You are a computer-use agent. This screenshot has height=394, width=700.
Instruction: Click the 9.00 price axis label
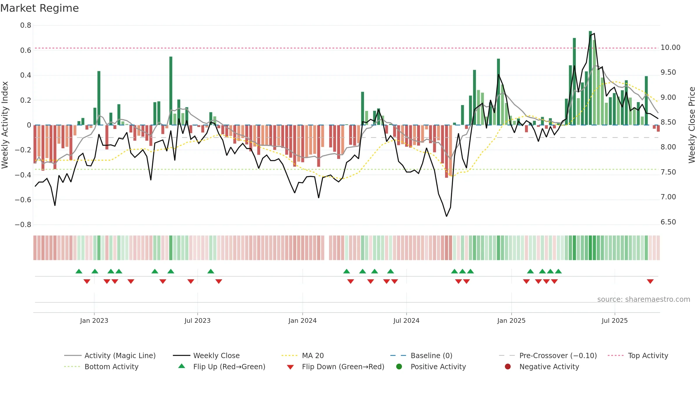click(668, 97)
